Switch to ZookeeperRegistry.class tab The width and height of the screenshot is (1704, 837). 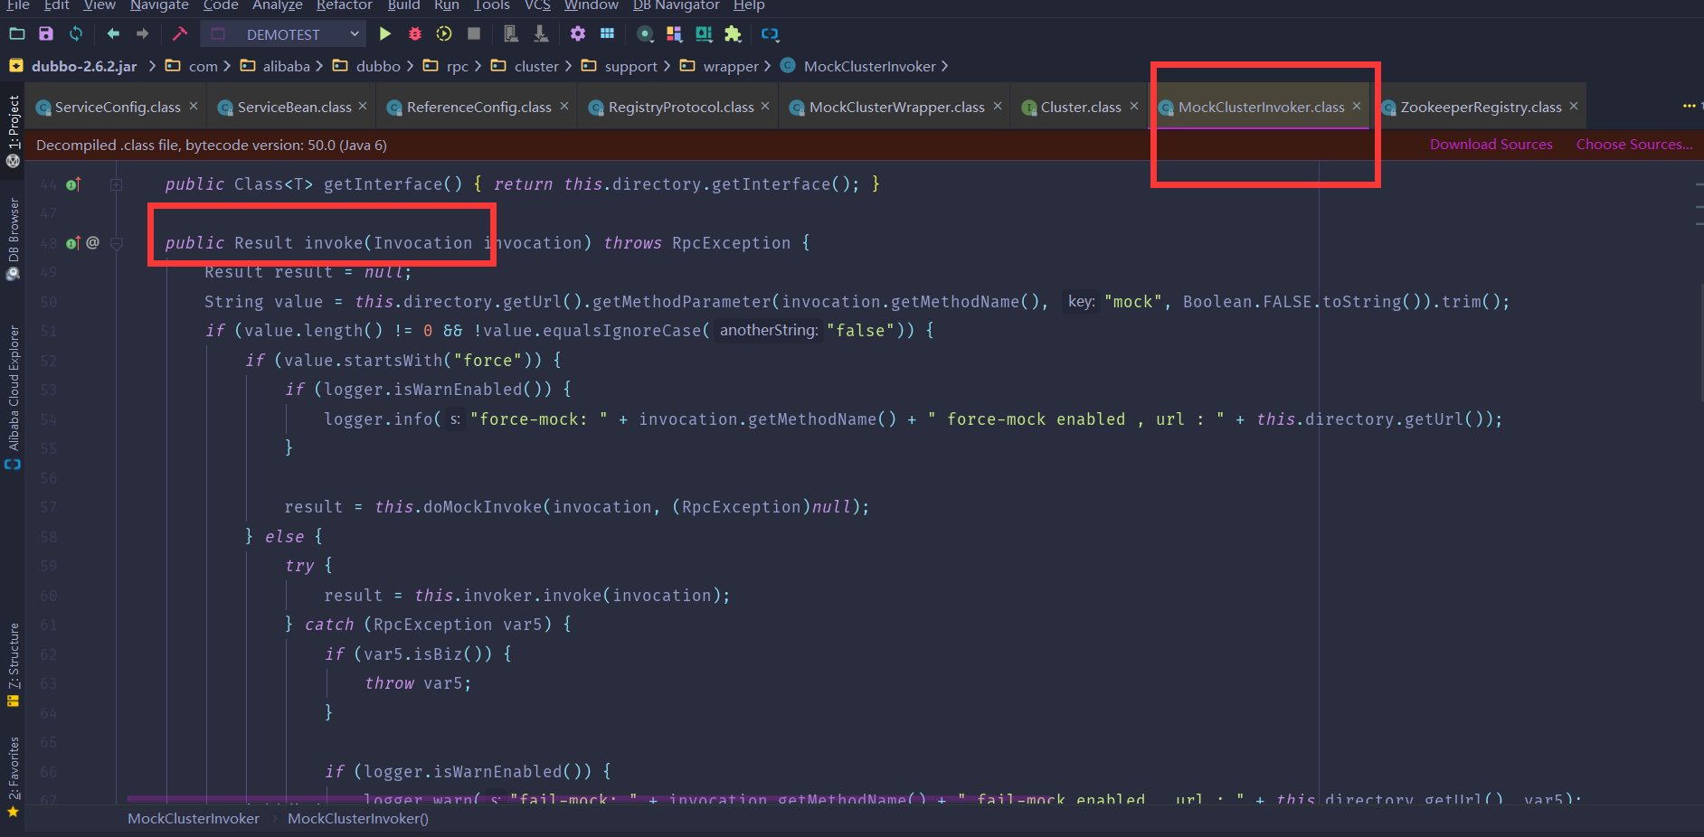click(1480, 107)
